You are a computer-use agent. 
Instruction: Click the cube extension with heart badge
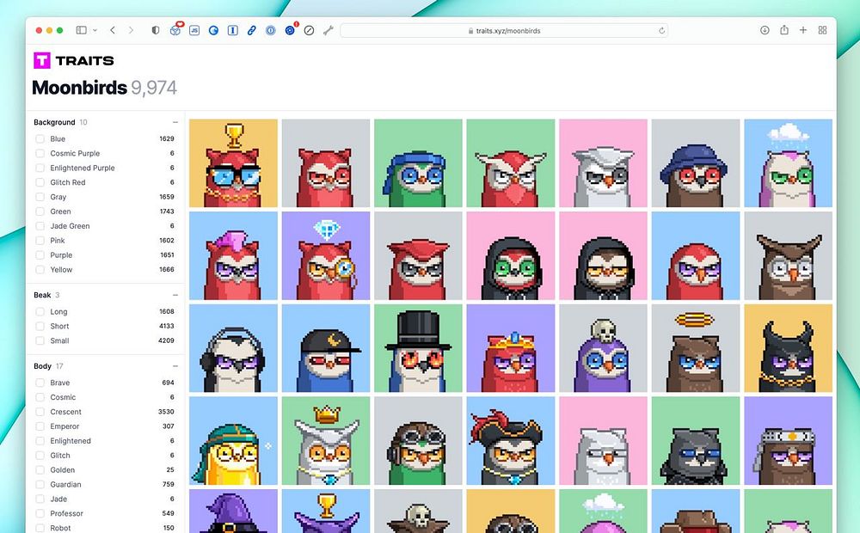tap(175, 30)
